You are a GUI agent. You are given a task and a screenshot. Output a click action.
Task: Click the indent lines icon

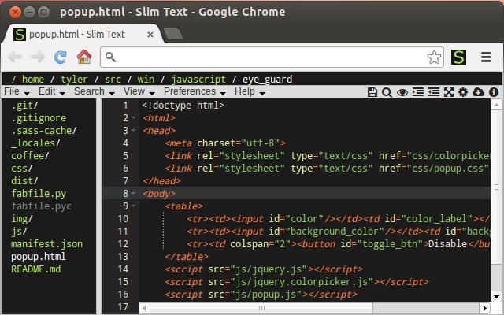coord(418,92)
